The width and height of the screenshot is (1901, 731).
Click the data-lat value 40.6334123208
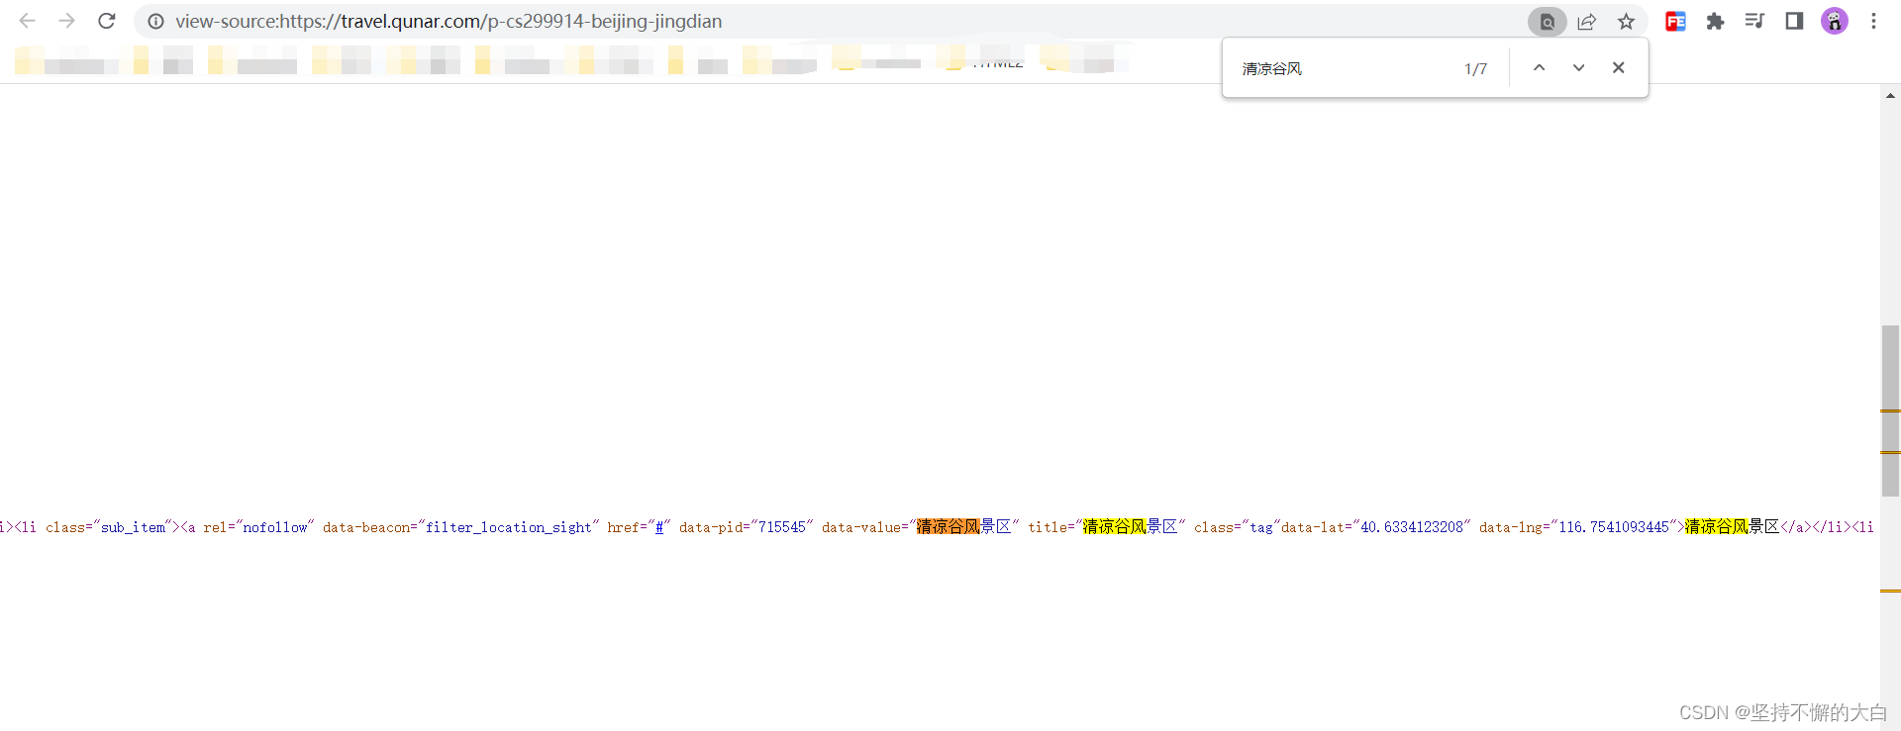tap(1412, 527)
